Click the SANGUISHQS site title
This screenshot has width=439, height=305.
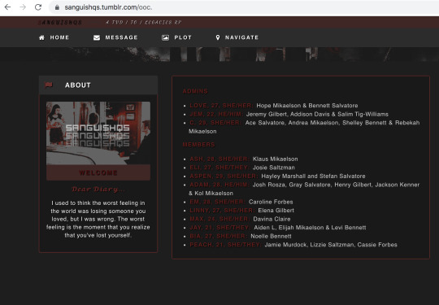pyautogui.click(x=60, y=23)
